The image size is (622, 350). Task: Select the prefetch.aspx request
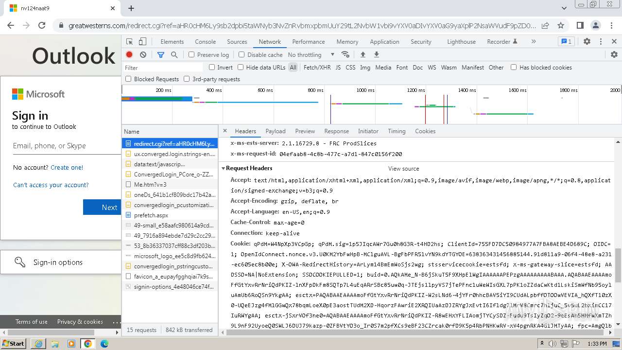pyautogui.click(x=170, y=215)
